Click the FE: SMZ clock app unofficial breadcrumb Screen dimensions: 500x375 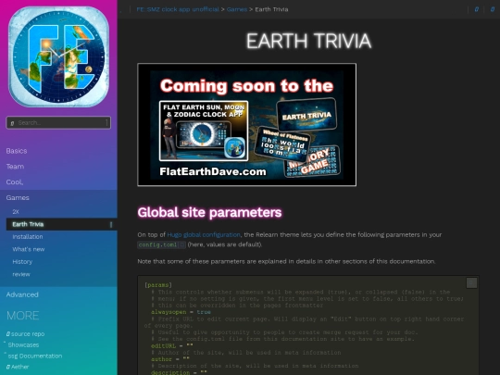click(x=178, y=9)
